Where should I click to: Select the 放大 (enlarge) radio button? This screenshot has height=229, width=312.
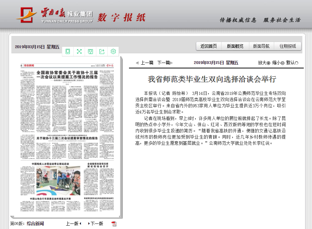pos(268,63)
